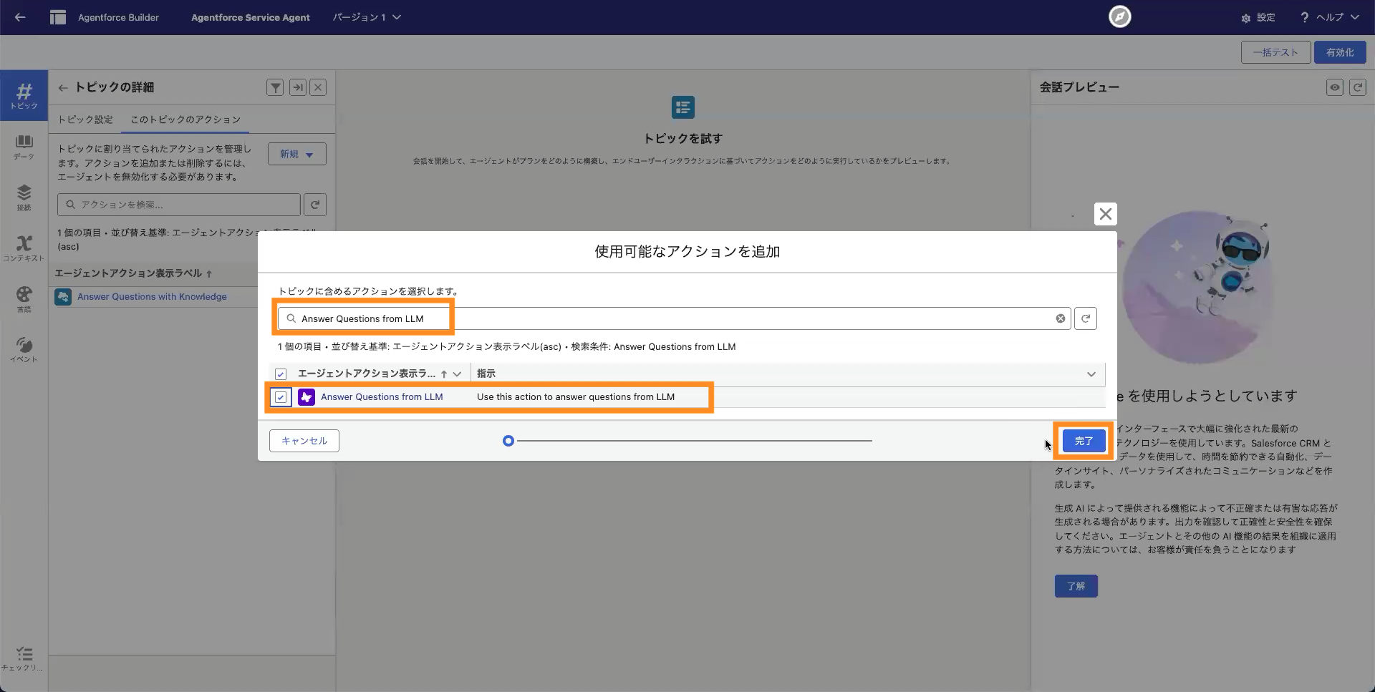Click the dialog search field with Answer Questions from LLM
Viewport: 1375px width, 692px height.
pos(673,318)
